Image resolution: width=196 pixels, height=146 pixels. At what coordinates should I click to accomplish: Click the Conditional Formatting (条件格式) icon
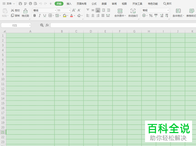[178, 11]
